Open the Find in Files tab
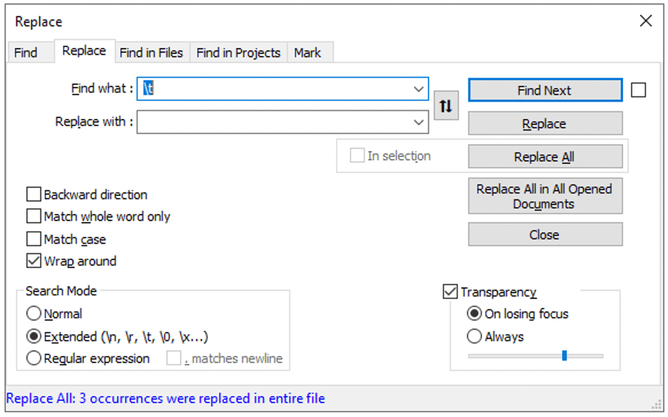The image size is (668, 417). 152,52
